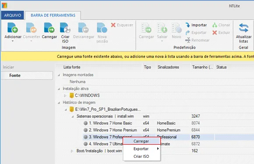Click the Status column header

point(221,67)
